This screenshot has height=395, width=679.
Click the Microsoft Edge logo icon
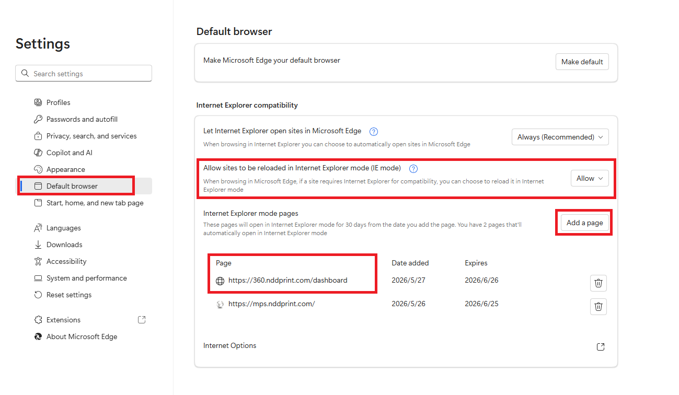tap(38, 336)
